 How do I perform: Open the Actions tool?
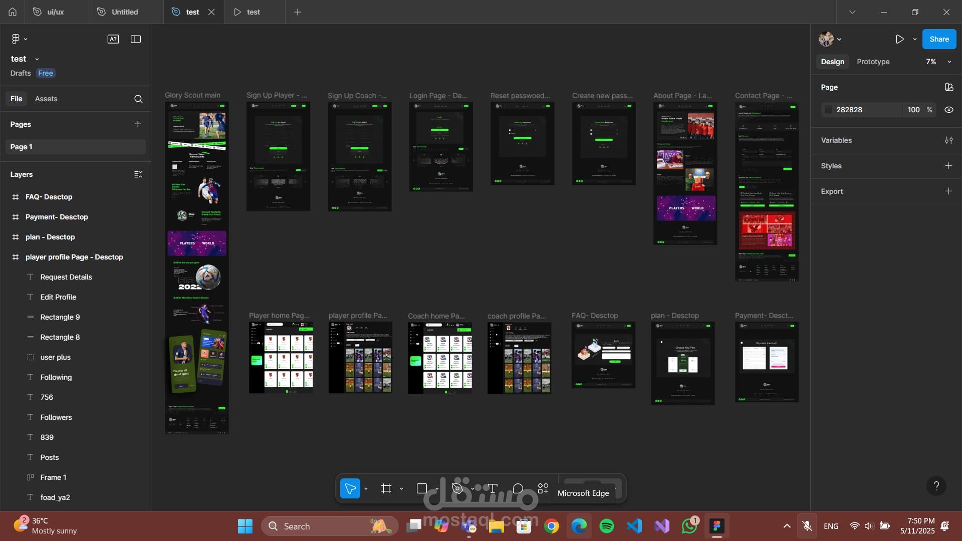click(x=543, y=488)
